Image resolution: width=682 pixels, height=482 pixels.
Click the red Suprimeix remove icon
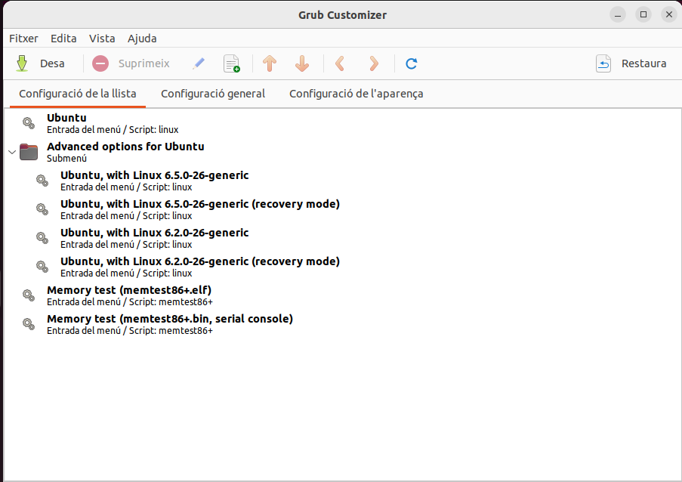(x=100, y=63)
